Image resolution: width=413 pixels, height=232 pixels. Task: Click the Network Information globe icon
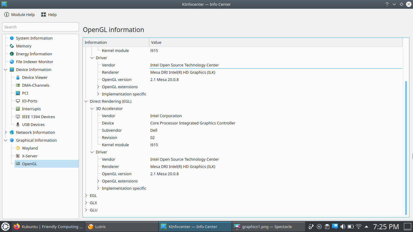click(12, 132)
